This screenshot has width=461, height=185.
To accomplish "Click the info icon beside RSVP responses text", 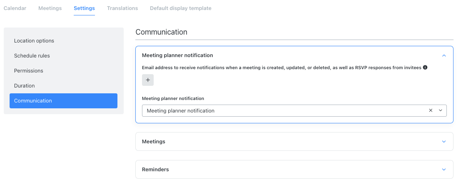I will 425,67.
